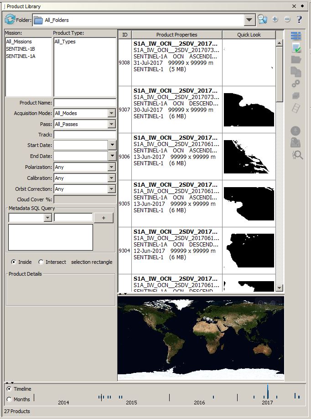
Task: Open the Acquisition Mode dropdown
Action: pyautogui.click(x=112, y=113)
